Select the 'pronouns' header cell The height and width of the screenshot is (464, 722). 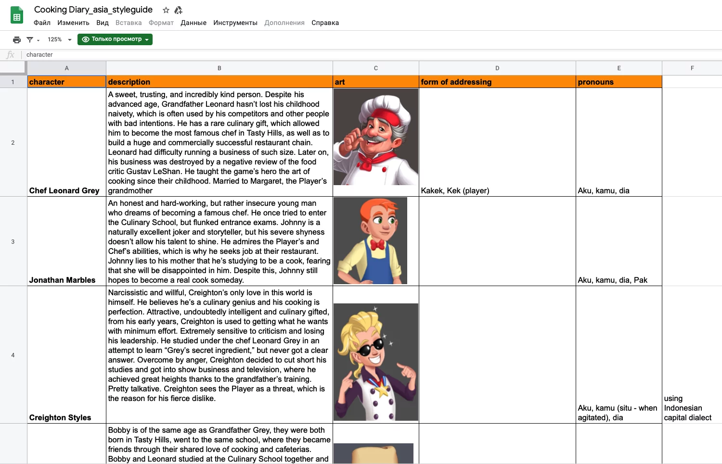(x=619, y=82)
